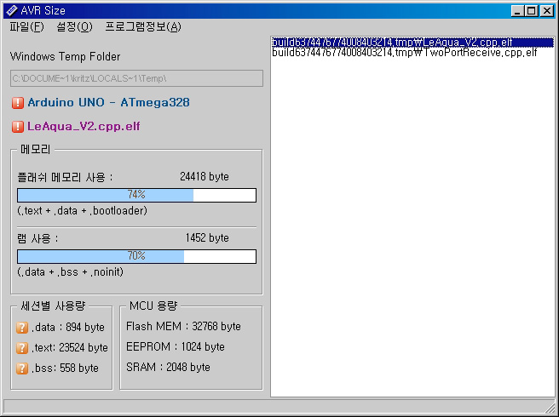Click the Arduino UNO - ATmega328 board label

(x=108, y=103)
